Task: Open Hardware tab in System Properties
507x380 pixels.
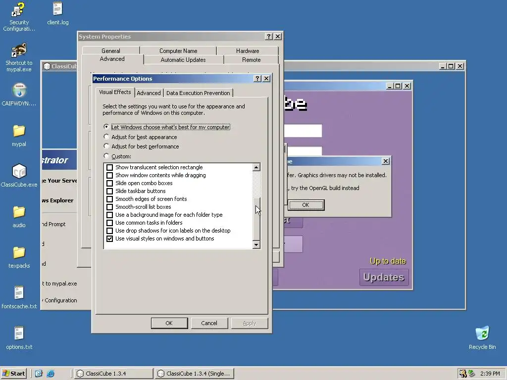Action: point(248,51)
